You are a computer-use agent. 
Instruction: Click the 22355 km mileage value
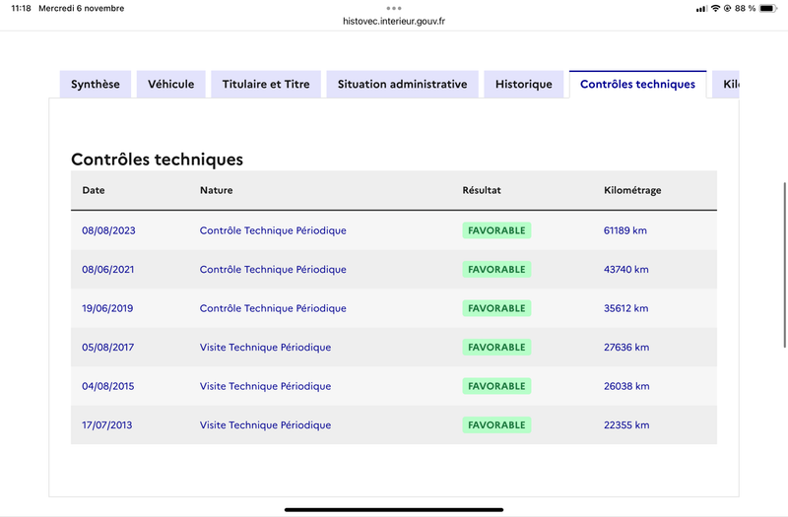coord(626,425)
